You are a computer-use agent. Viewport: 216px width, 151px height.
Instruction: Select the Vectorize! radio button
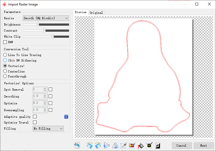pos(5,66)
